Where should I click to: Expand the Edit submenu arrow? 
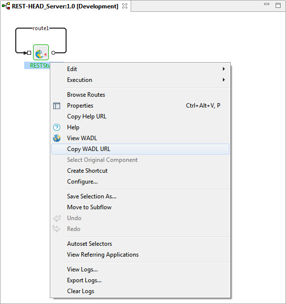(224, 69)
